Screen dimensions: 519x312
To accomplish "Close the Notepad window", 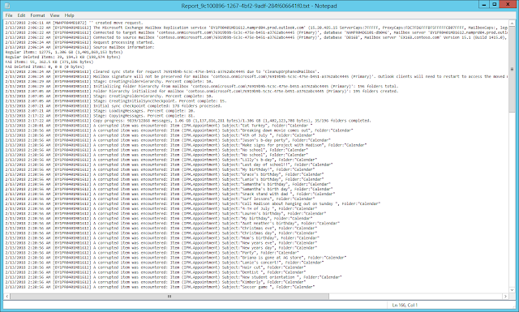I will click(x=508, y=4).
